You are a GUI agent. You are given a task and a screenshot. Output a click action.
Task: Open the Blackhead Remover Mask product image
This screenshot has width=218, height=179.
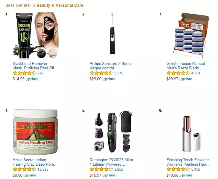36,35
